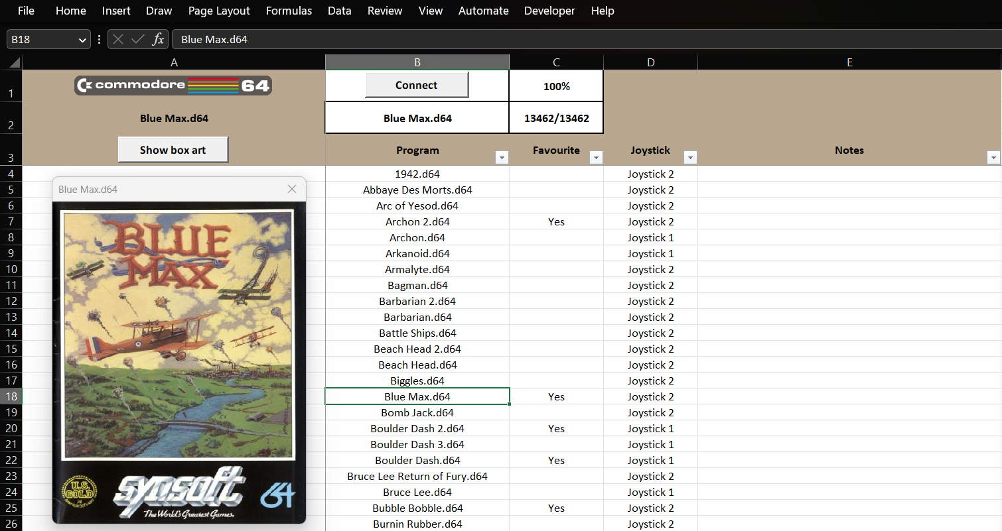Switch to the Formulas tab
Screen dimensions: 1002x531
pyautogui.click(x=289, y=11)
